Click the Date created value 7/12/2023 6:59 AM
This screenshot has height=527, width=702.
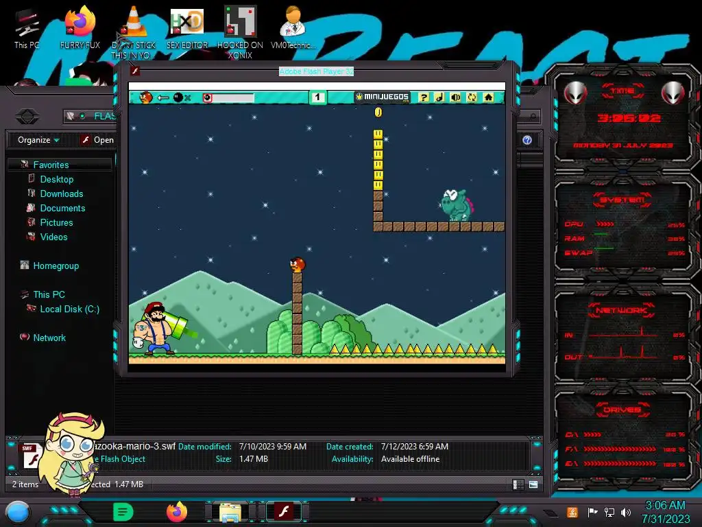pos(415,446)
